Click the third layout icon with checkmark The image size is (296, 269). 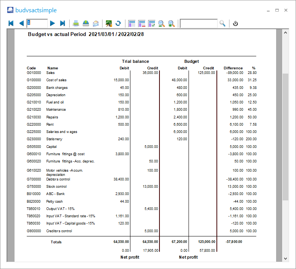151,23
